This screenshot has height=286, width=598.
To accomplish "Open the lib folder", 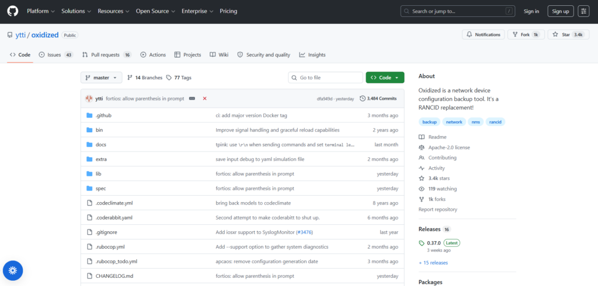I will [98, 174].
